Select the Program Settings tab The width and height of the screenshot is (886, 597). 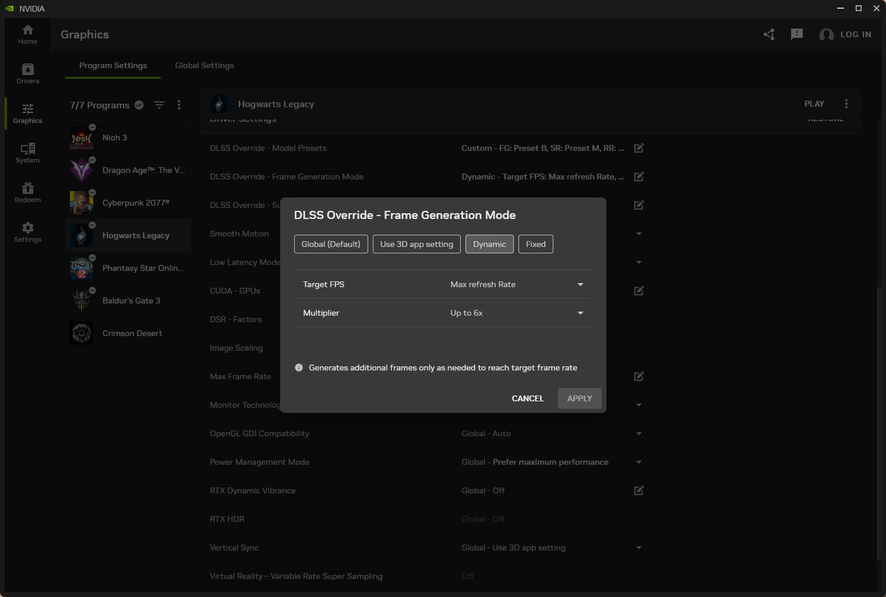click(113, 66)
